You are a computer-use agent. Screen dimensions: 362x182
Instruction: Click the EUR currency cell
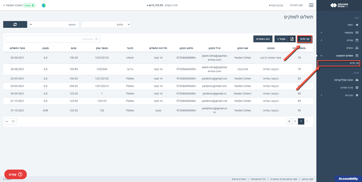click(45, 110)
